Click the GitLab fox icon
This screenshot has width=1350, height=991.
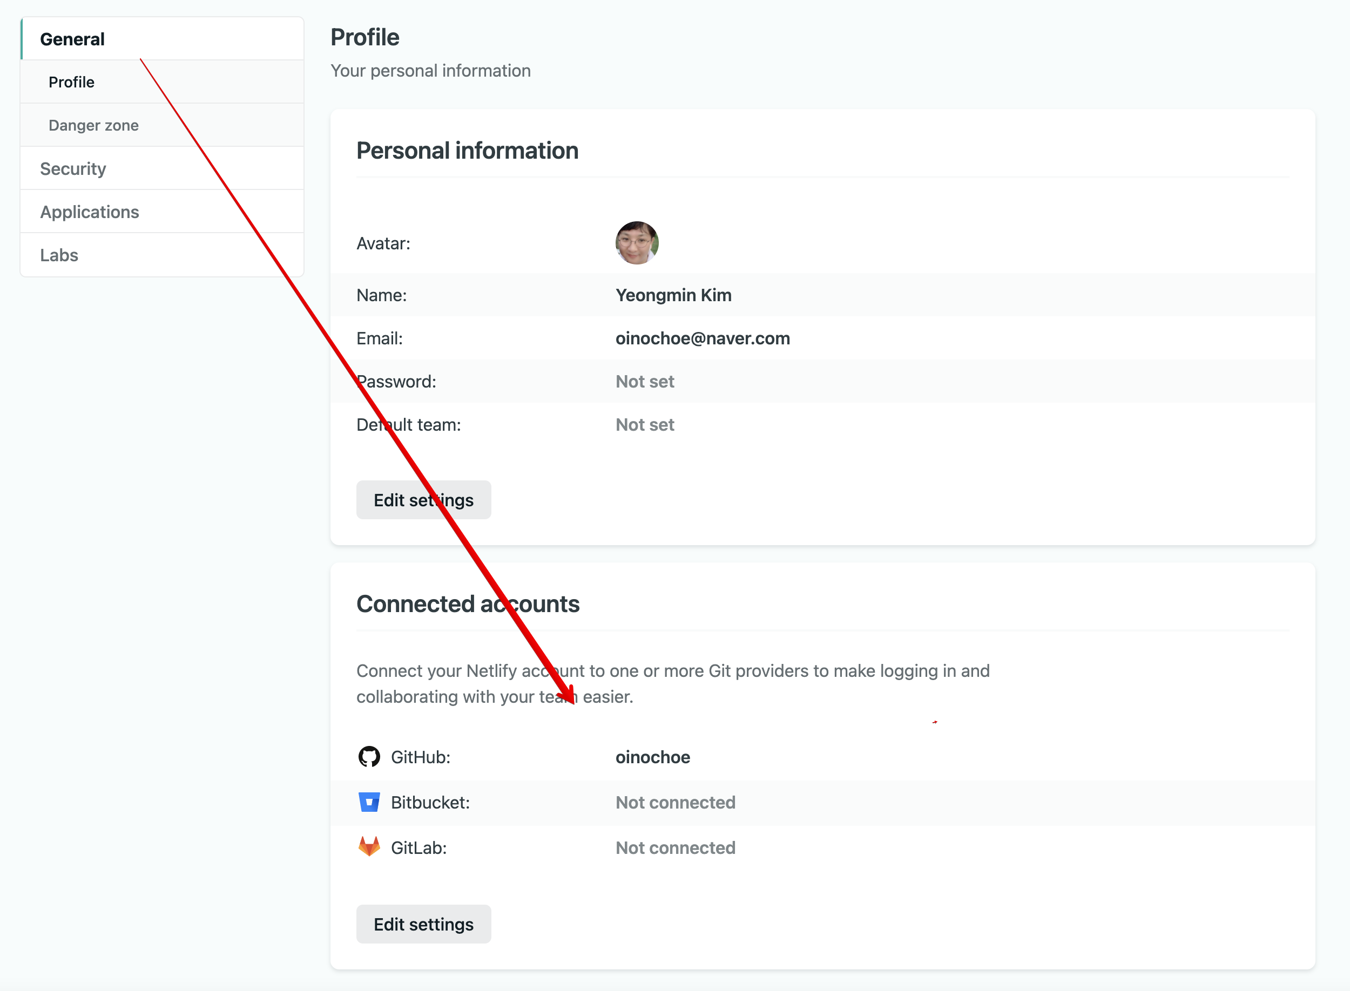click(x=369, y=846)
